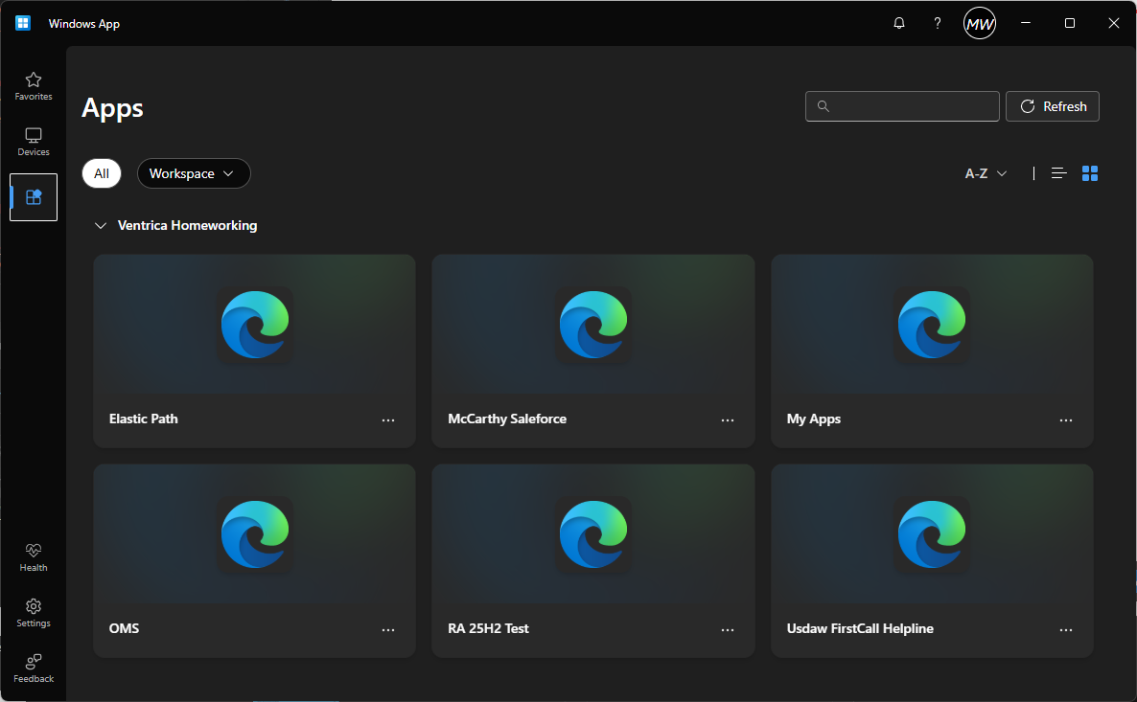Viewport: 1137px width, 702px height.
Task: Open Settings from the sidebar
Action: point(34,612)
